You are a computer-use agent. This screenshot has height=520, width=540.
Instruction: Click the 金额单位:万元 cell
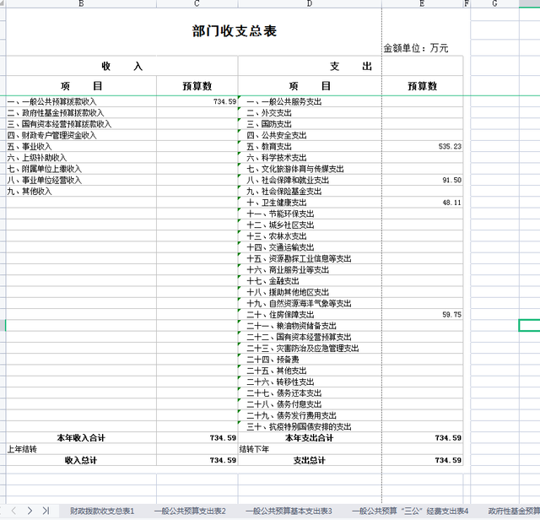coord(416,48)
